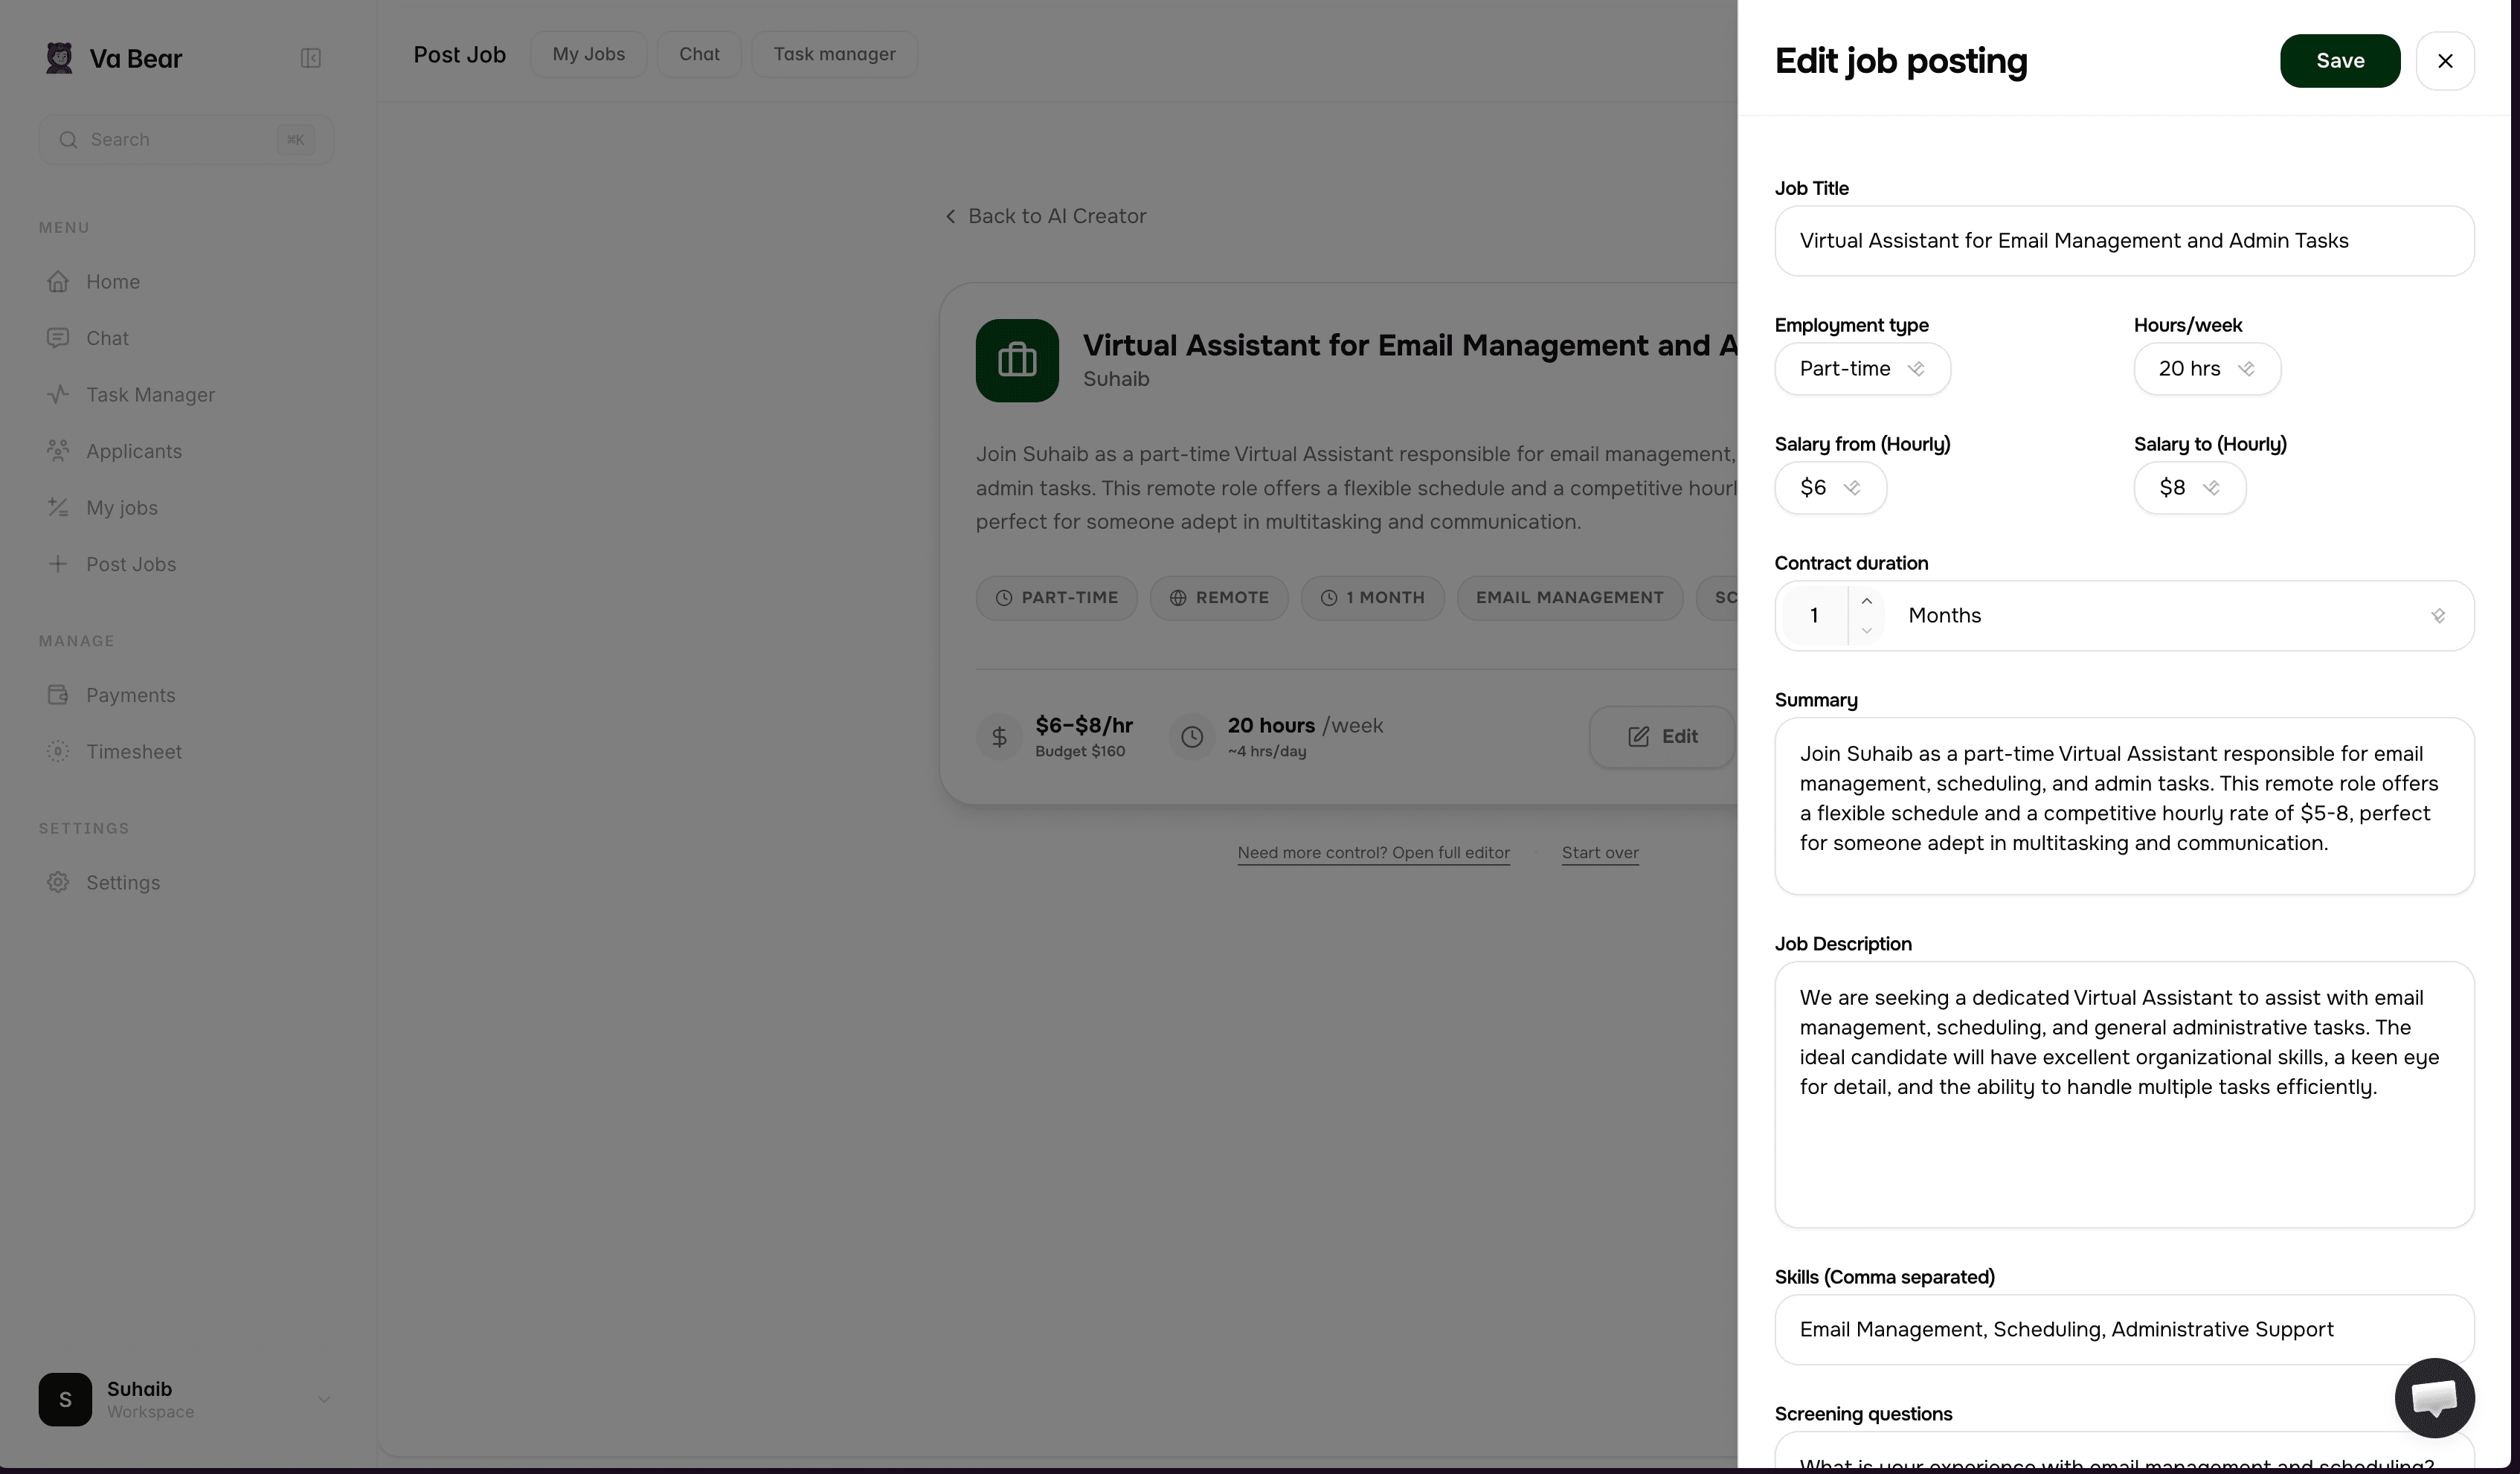Switch to the Chat tab
The width and height of the screenshot is (2520, 1474).
point(699,54)
